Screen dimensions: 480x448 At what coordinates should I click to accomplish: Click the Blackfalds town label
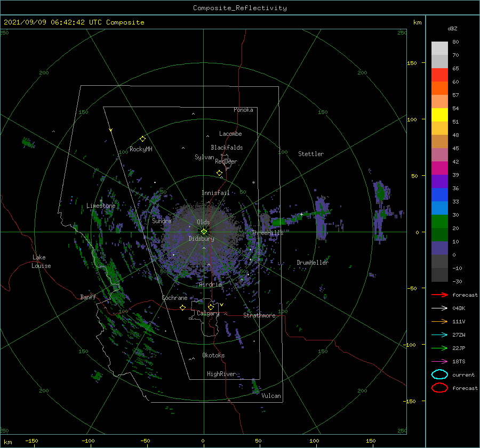pos(227,148)
